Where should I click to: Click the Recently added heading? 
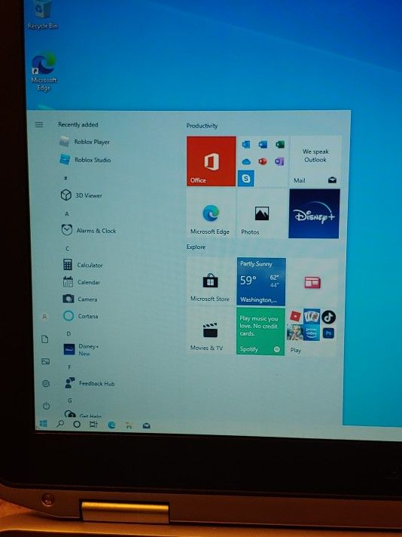78,124
